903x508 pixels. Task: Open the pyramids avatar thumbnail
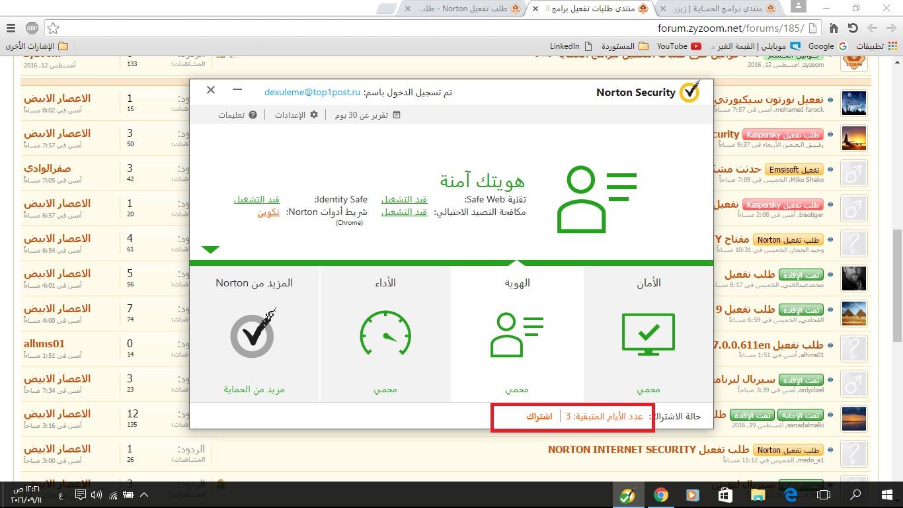pyautogui.click(x=854, y=314)
